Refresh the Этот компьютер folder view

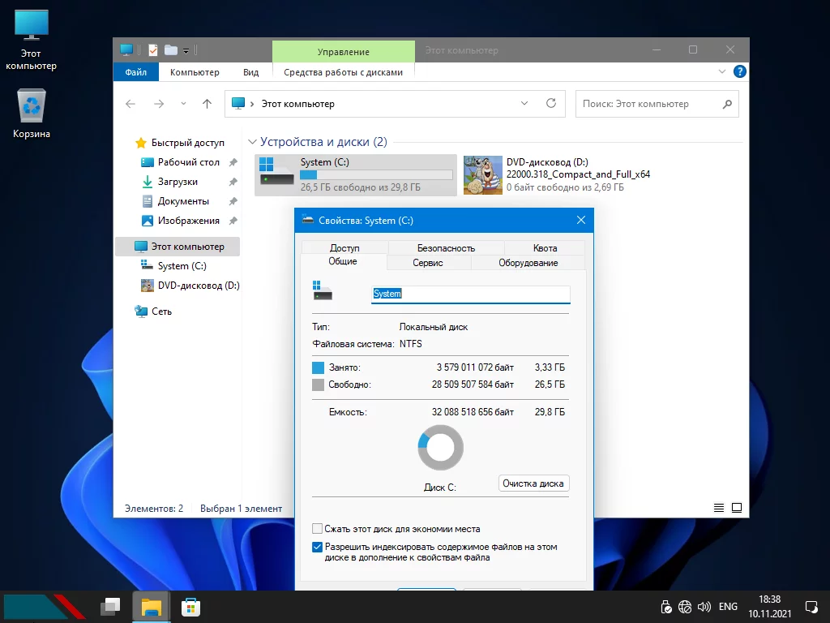[551, 104]
